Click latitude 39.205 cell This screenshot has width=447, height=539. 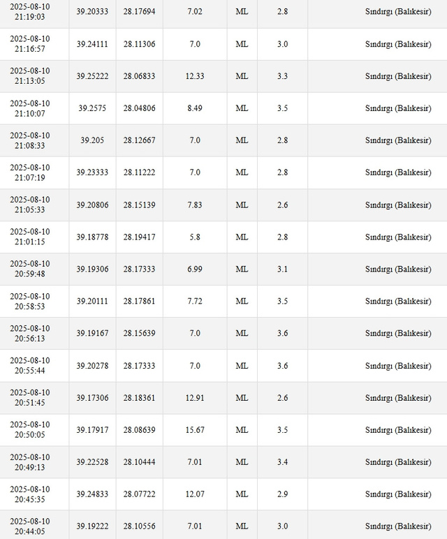click(x=92, y=140)
